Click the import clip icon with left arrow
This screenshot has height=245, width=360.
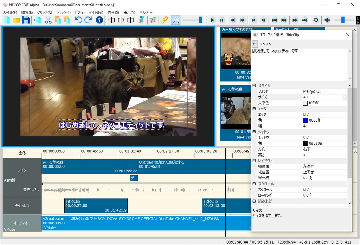[37, 20]
